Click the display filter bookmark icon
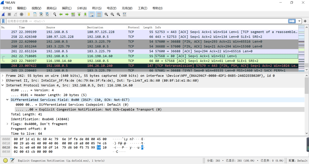Image resolution: width=309 pixels, height=164 pixels. [x=3, y=21]
